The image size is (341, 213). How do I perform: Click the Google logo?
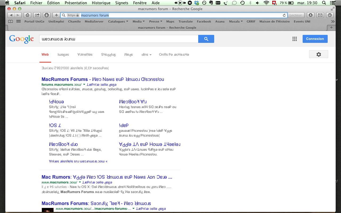[x=22, y=39]
